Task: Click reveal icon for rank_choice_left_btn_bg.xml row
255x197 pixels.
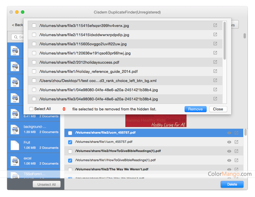Action: (x=215, y=80)
